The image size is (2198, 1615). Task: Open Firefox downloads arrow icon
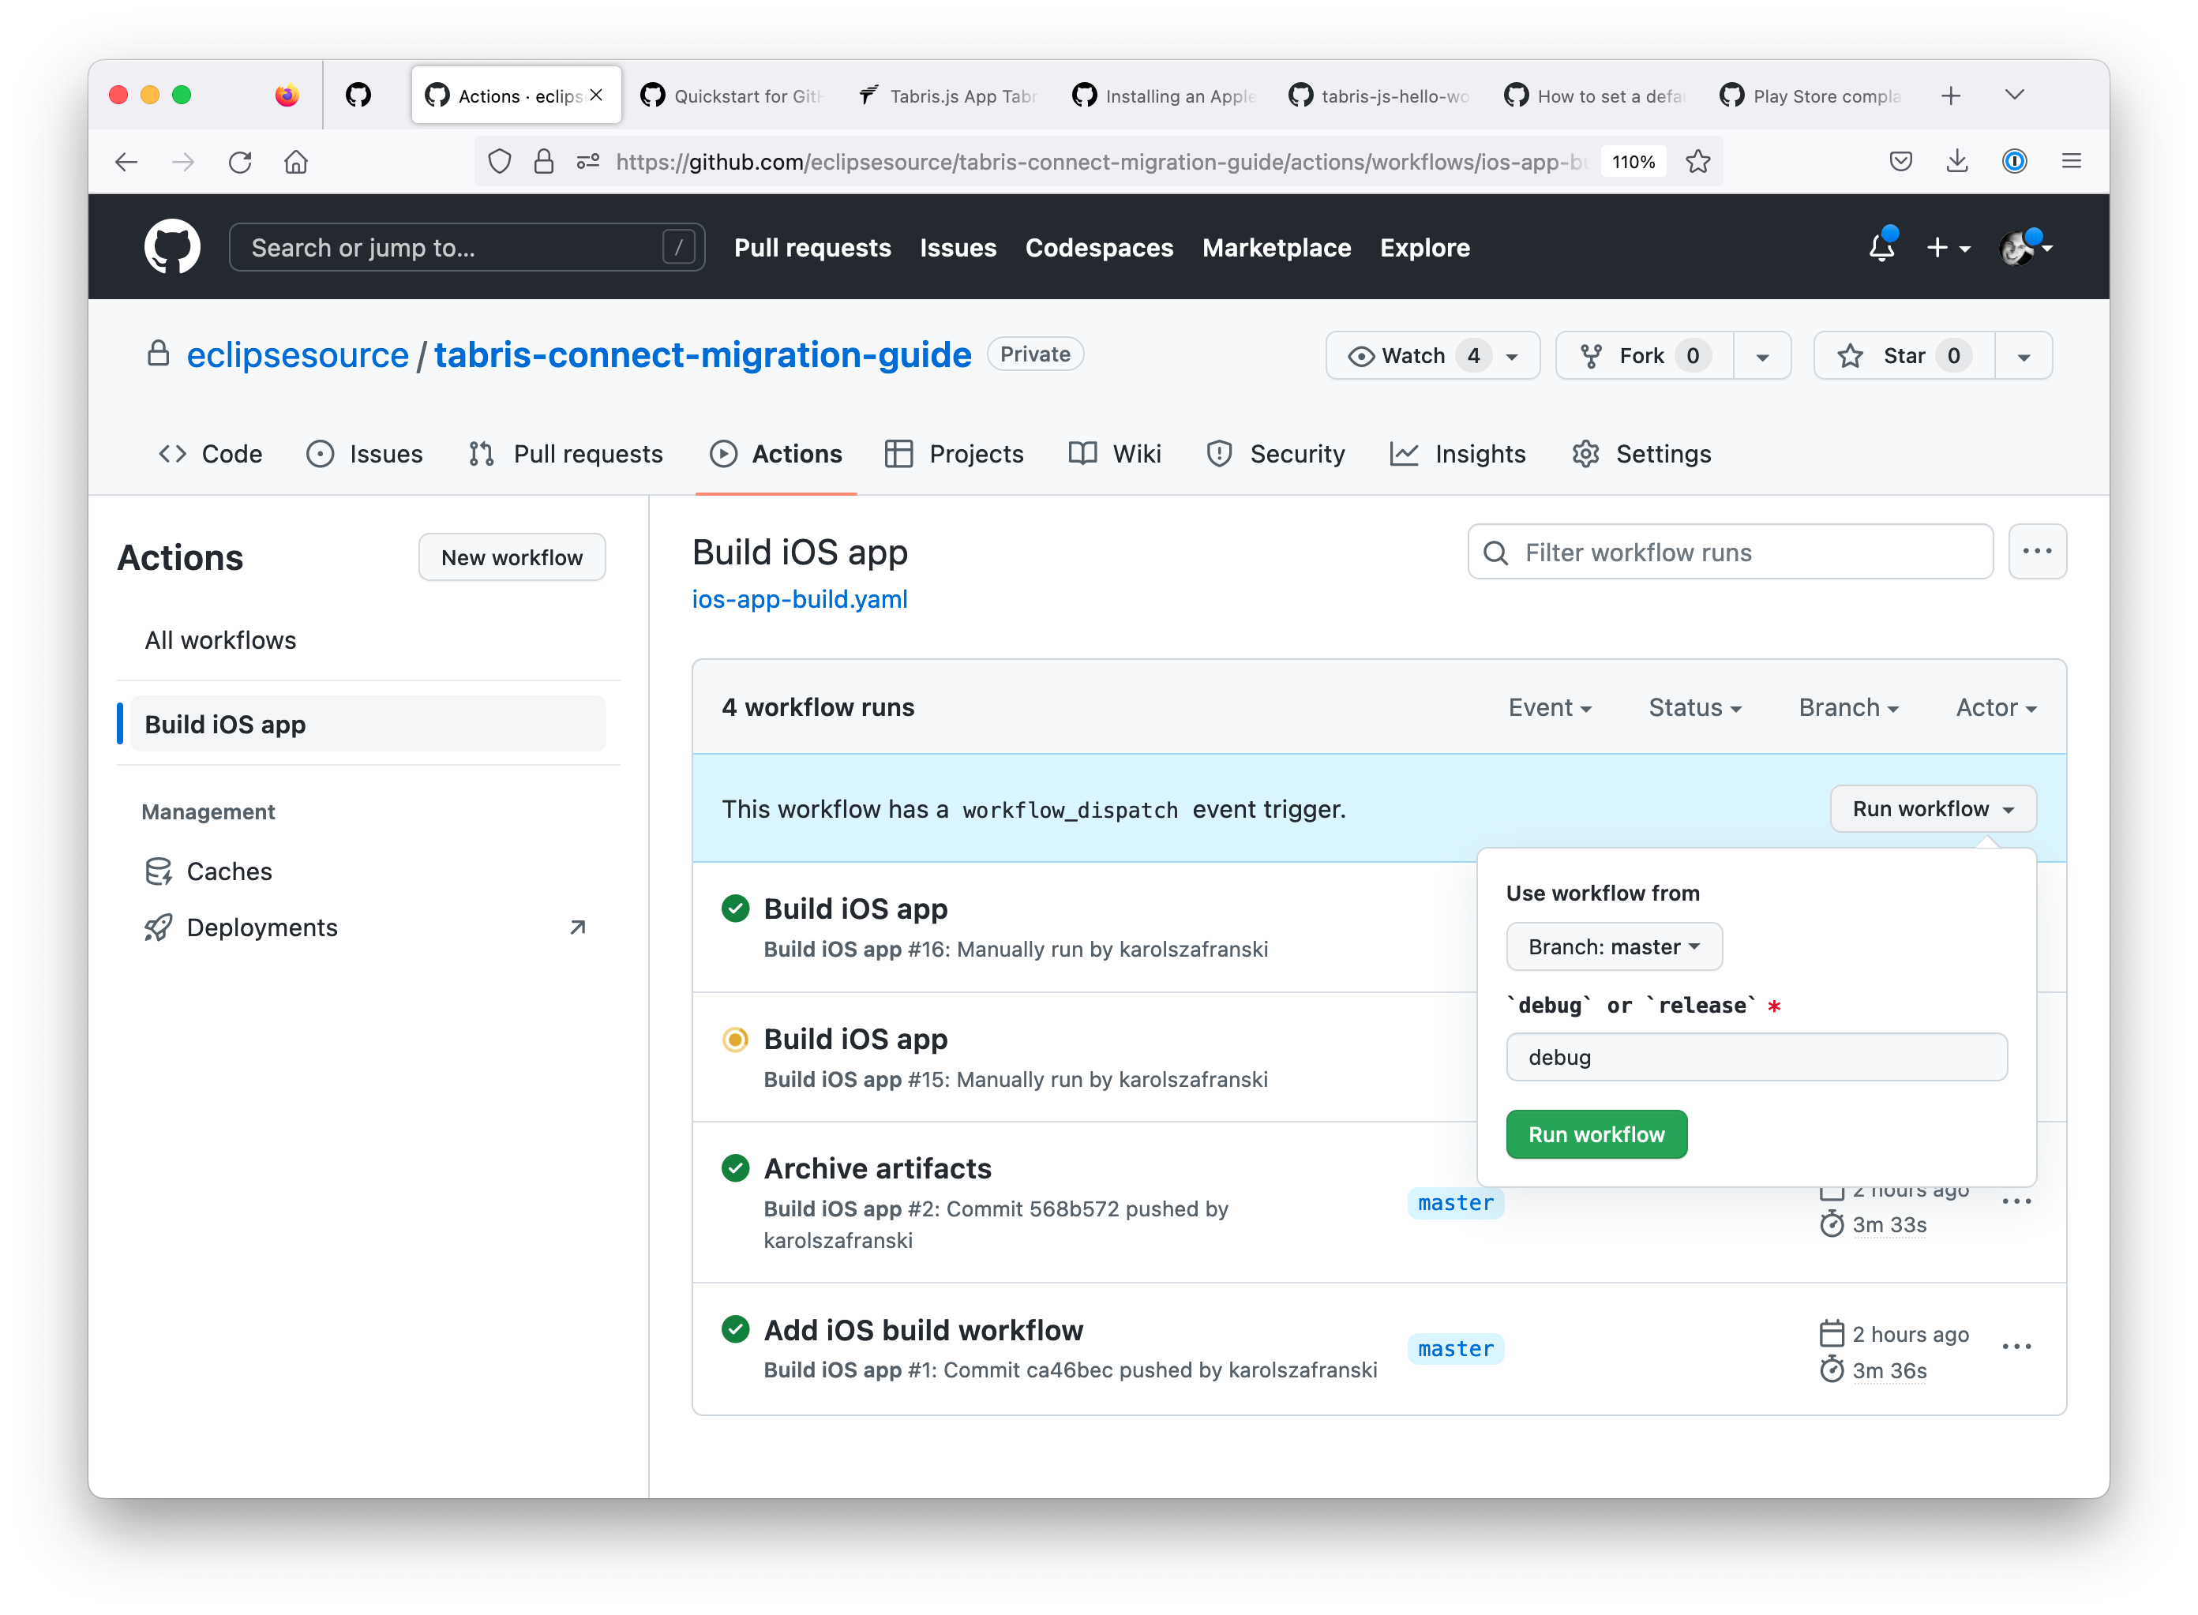[1956, 161]
